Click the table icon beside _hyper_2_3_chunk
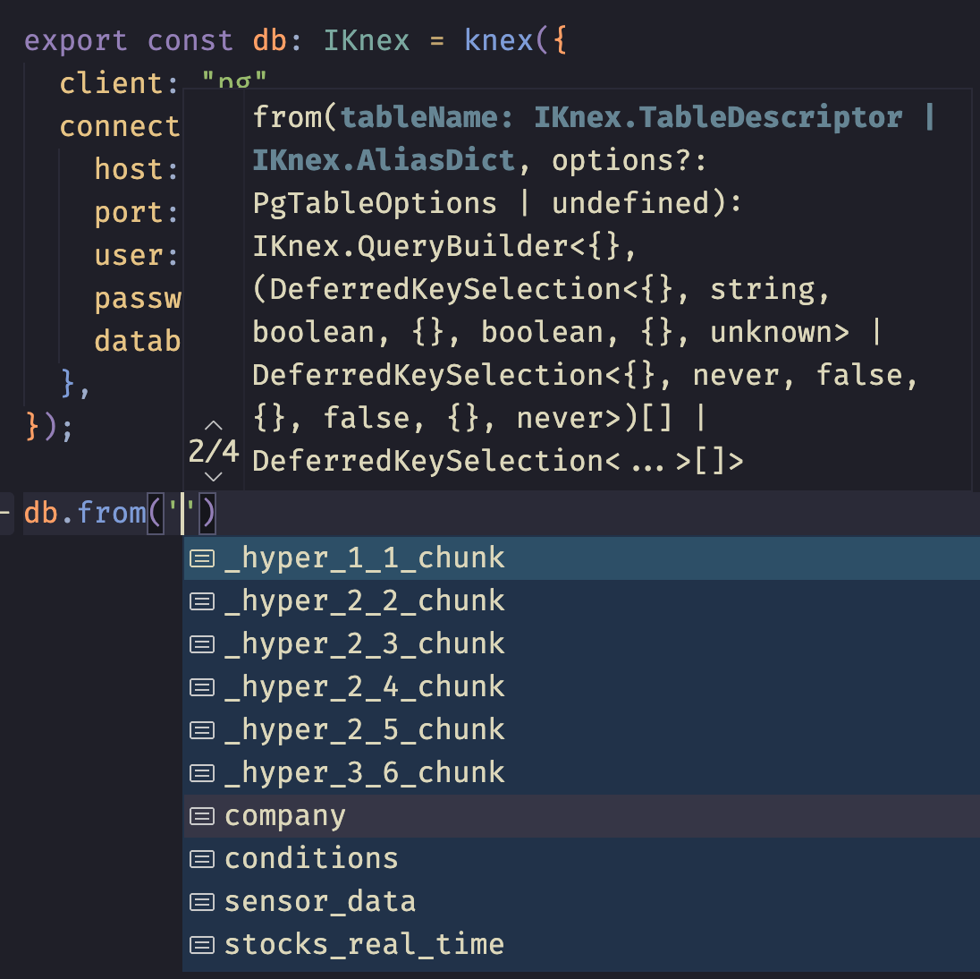The height and width of the screenshot is (979, 980). click(x=202, y=643)
